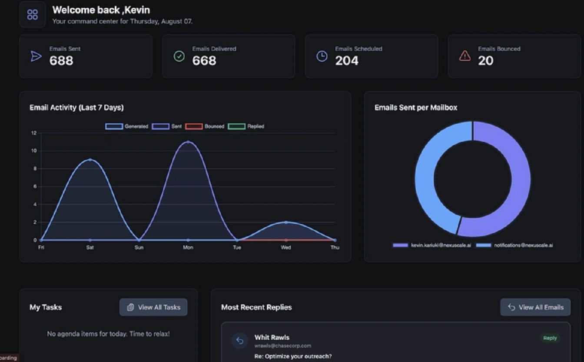Click the Emails Scheduled clock icon
Screen dimensions: 584x362
tap(322, 56)
